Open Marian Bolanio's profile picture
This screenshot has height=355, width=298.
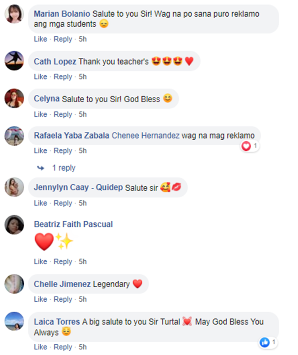[x=14, y=15]
